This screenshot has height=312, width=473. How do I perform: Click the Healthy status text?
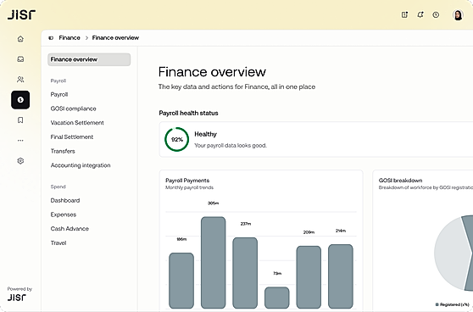(205, 134)
